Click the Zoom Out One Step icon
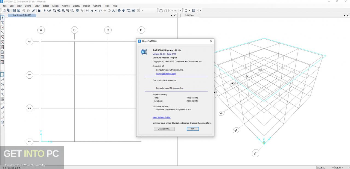This screenshot has height=169, width=350. pyautogui.click(x=72, y=10)
